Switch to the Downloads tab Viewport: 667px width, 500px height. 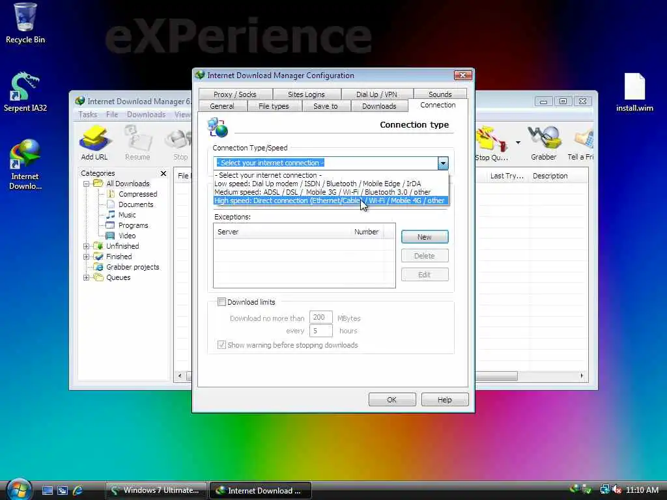pos(379,106)
